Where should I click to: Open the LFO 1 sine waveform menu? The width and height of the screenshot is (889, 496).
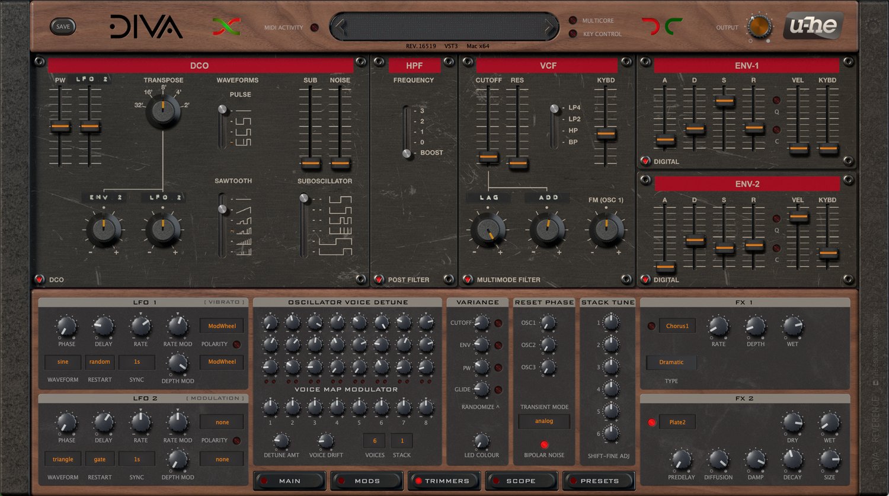63,362
